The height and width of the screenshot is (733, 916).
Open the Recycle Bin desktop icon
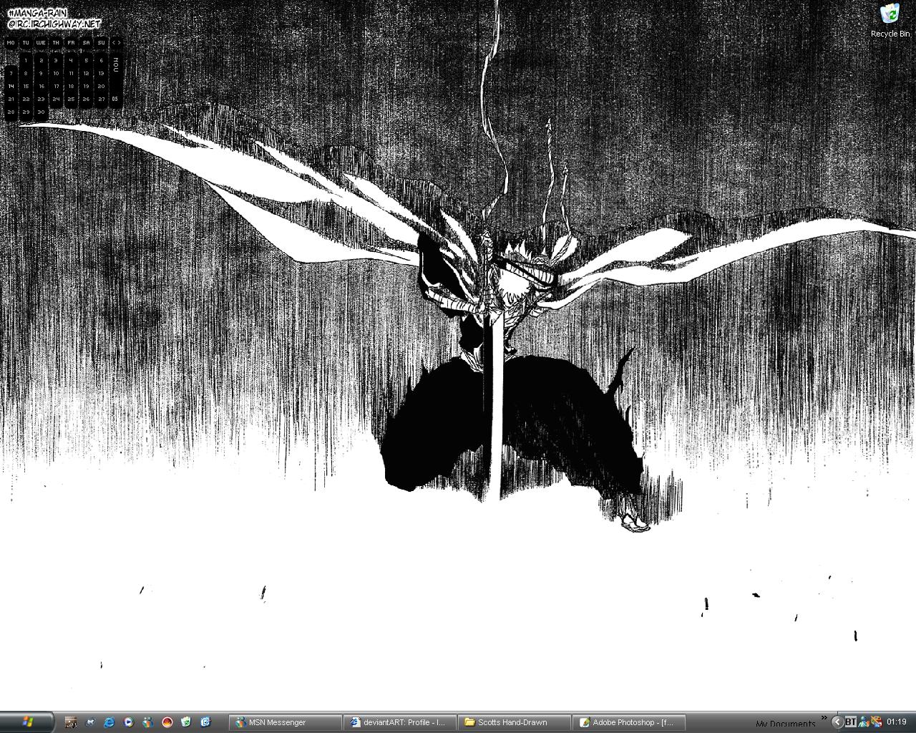890,19
